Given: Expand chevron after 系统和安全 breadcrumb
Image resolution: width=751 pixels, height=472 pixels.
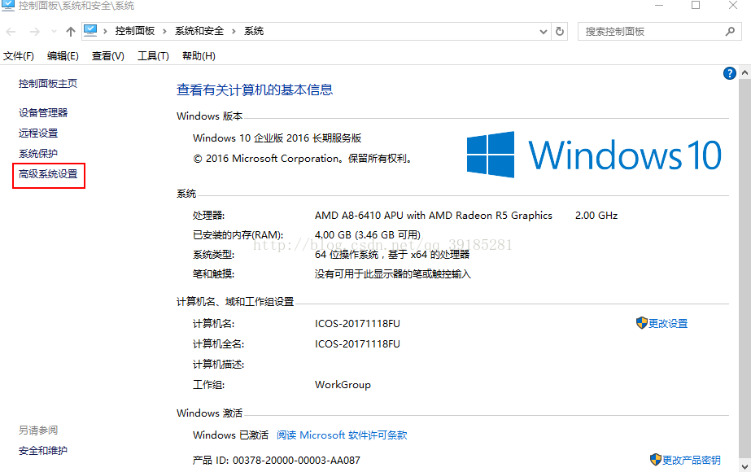Looking at the screenshot, I should click(234, 31).
